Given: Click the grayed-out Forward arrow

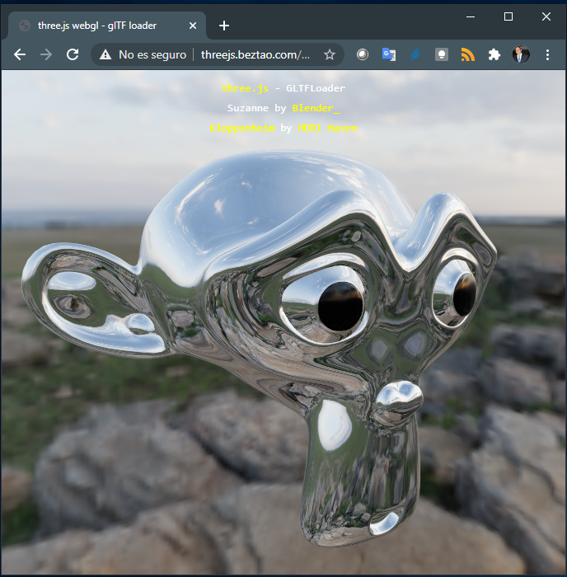Looking at the screenshot, I should (x=46, y=54).
